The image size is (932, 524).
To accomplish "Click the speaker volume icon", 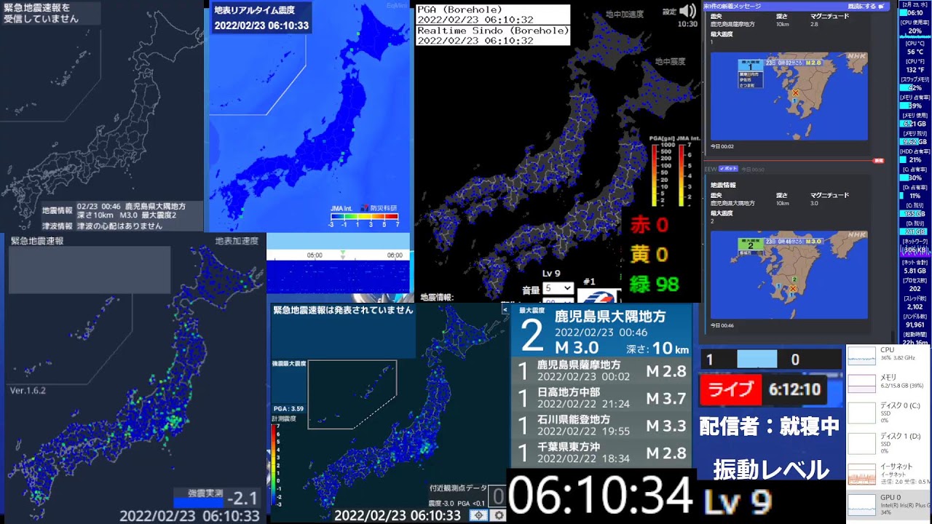I will [x=687, y=11].
